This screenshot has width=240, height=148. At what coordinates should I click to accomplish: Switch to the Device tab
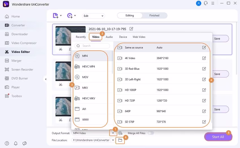[x=123, y=37]
